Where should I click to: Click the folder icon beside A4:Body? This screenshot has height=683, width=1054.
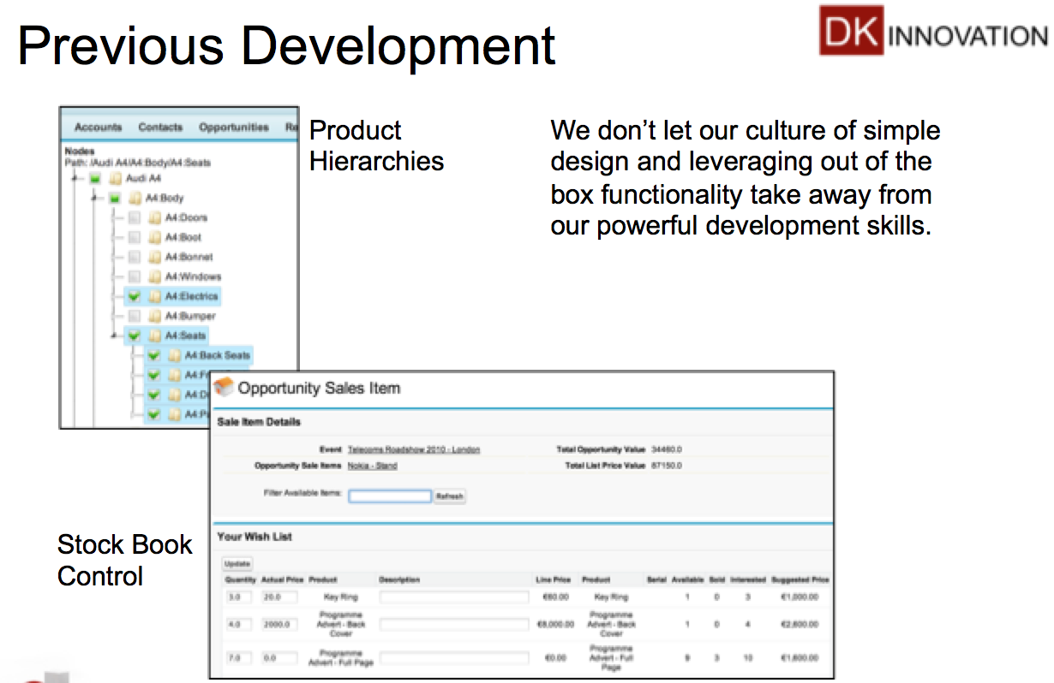point(135,199)
